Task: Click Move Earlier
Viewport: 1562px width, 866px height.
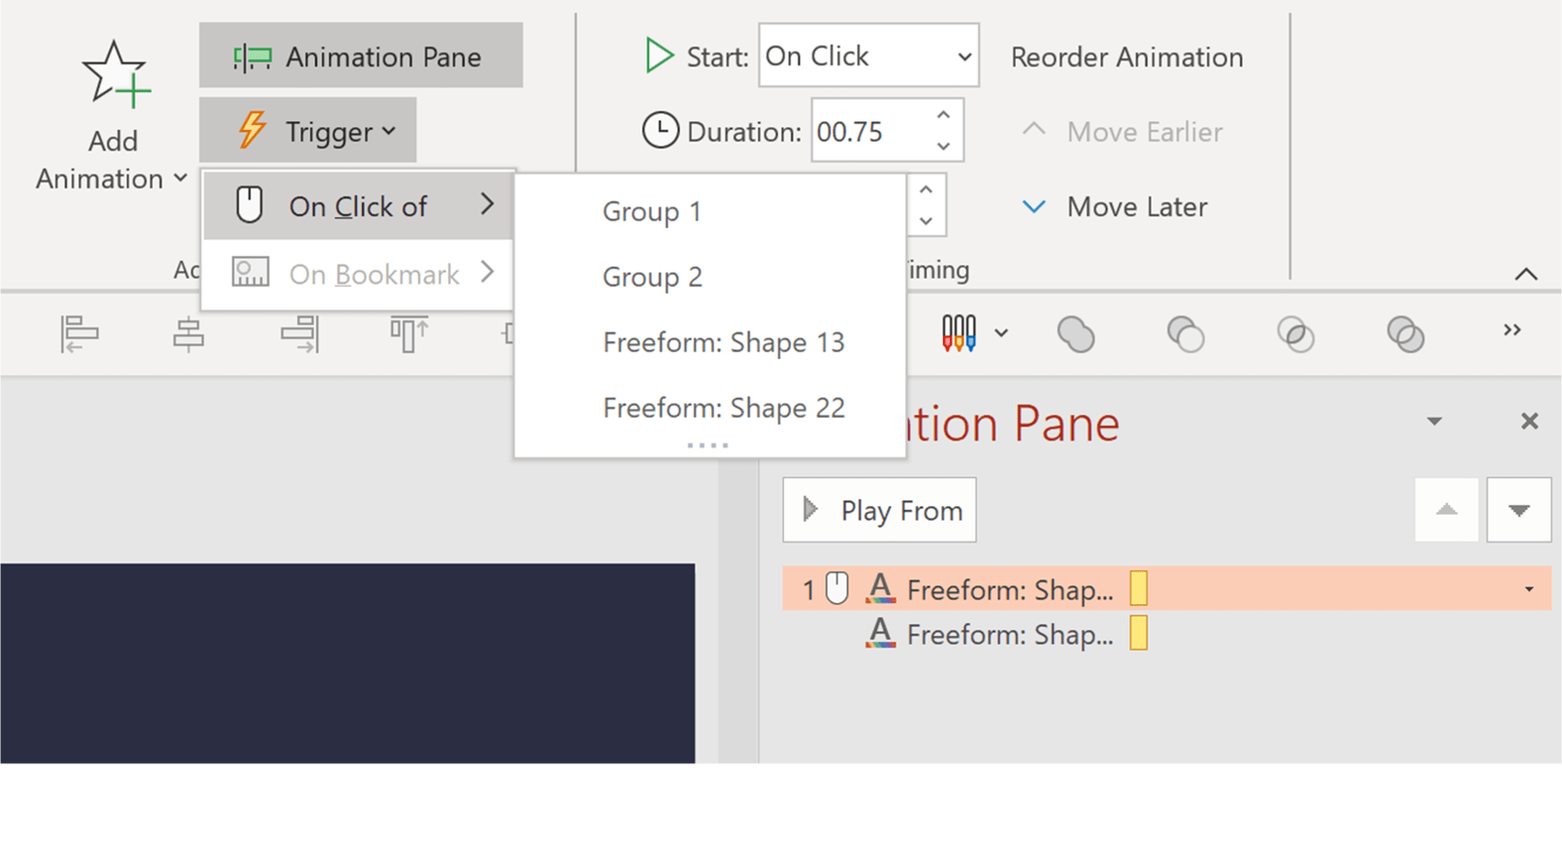Action: pos(1123,131)
